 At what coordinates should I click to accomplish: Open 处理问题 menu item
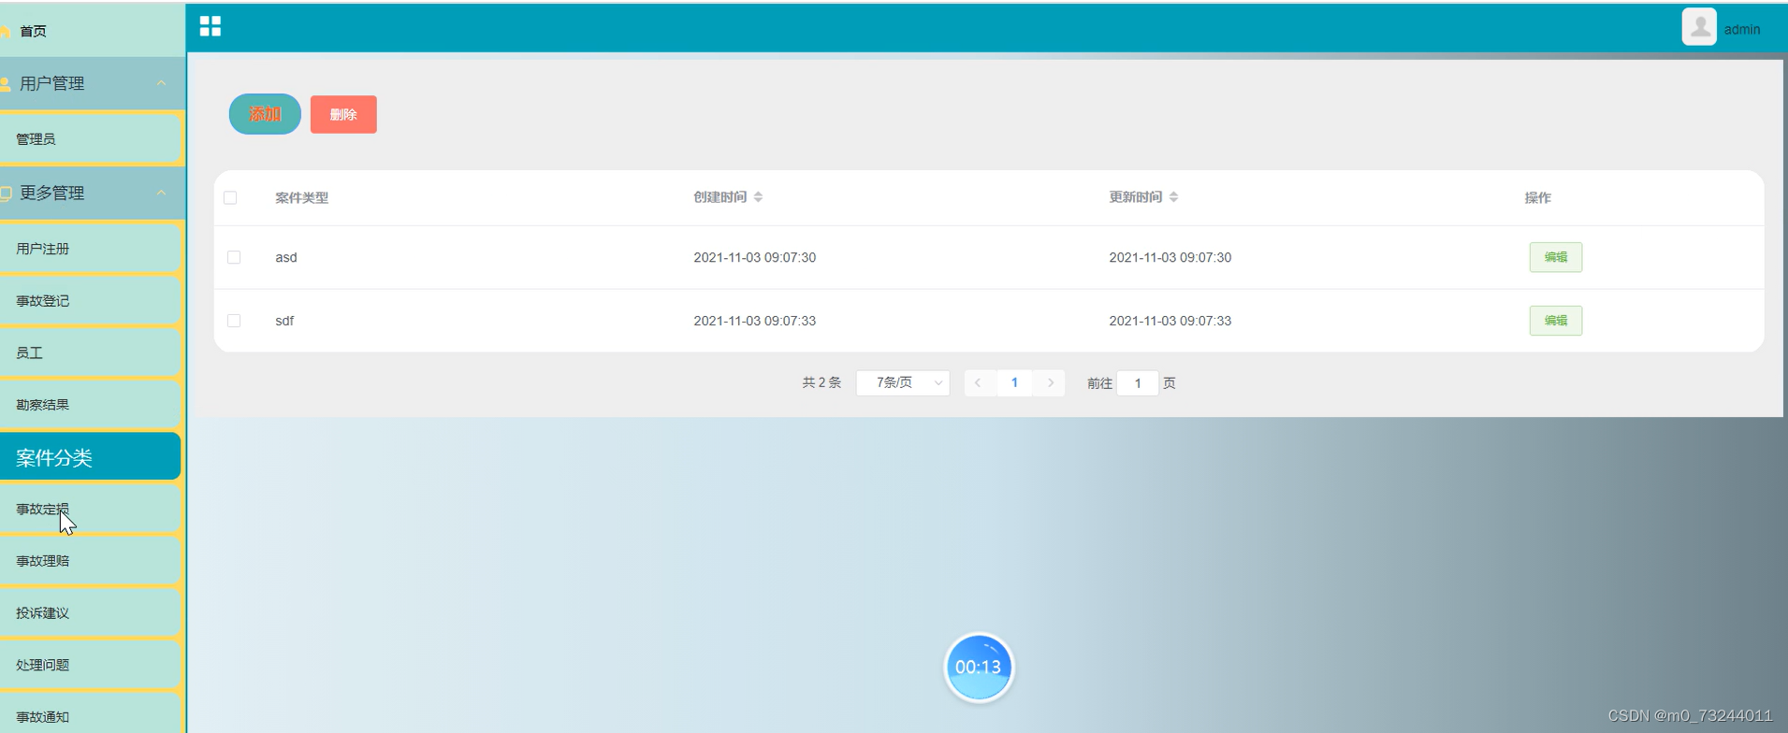90,665
